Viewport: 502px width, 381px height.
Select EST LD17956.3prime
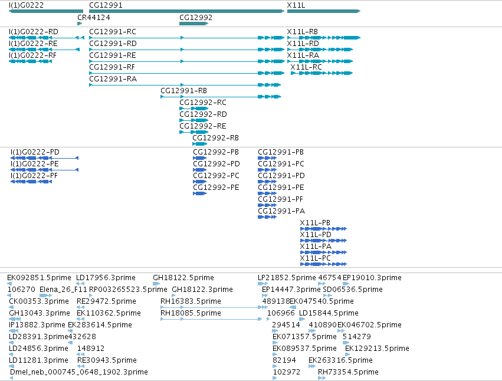(x=106, y=278)
